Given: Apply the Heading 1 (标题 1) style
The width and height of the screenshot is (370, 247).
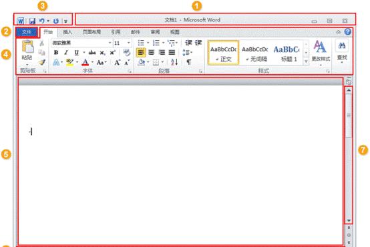Looking at the screenshot, I should (287, 53).
